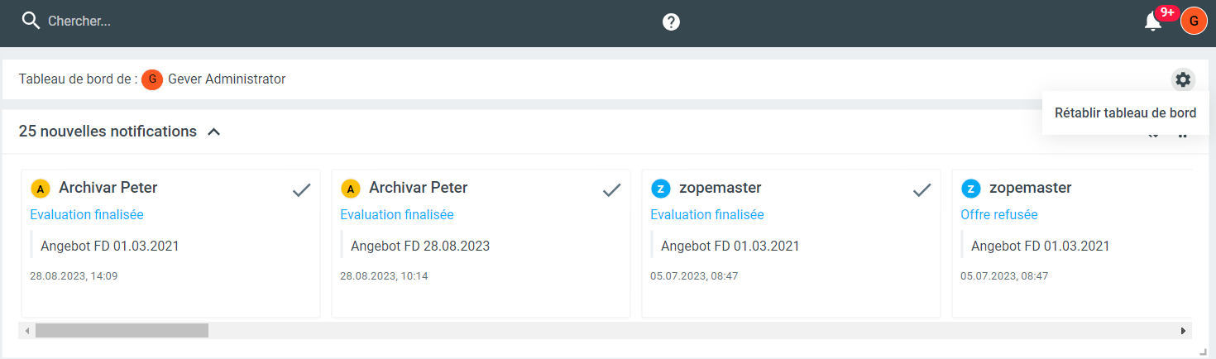Mark the 28.08.2023 14:09 notification as read
The height and width of the screenshot is (359, 1216).
coord(301,190)
